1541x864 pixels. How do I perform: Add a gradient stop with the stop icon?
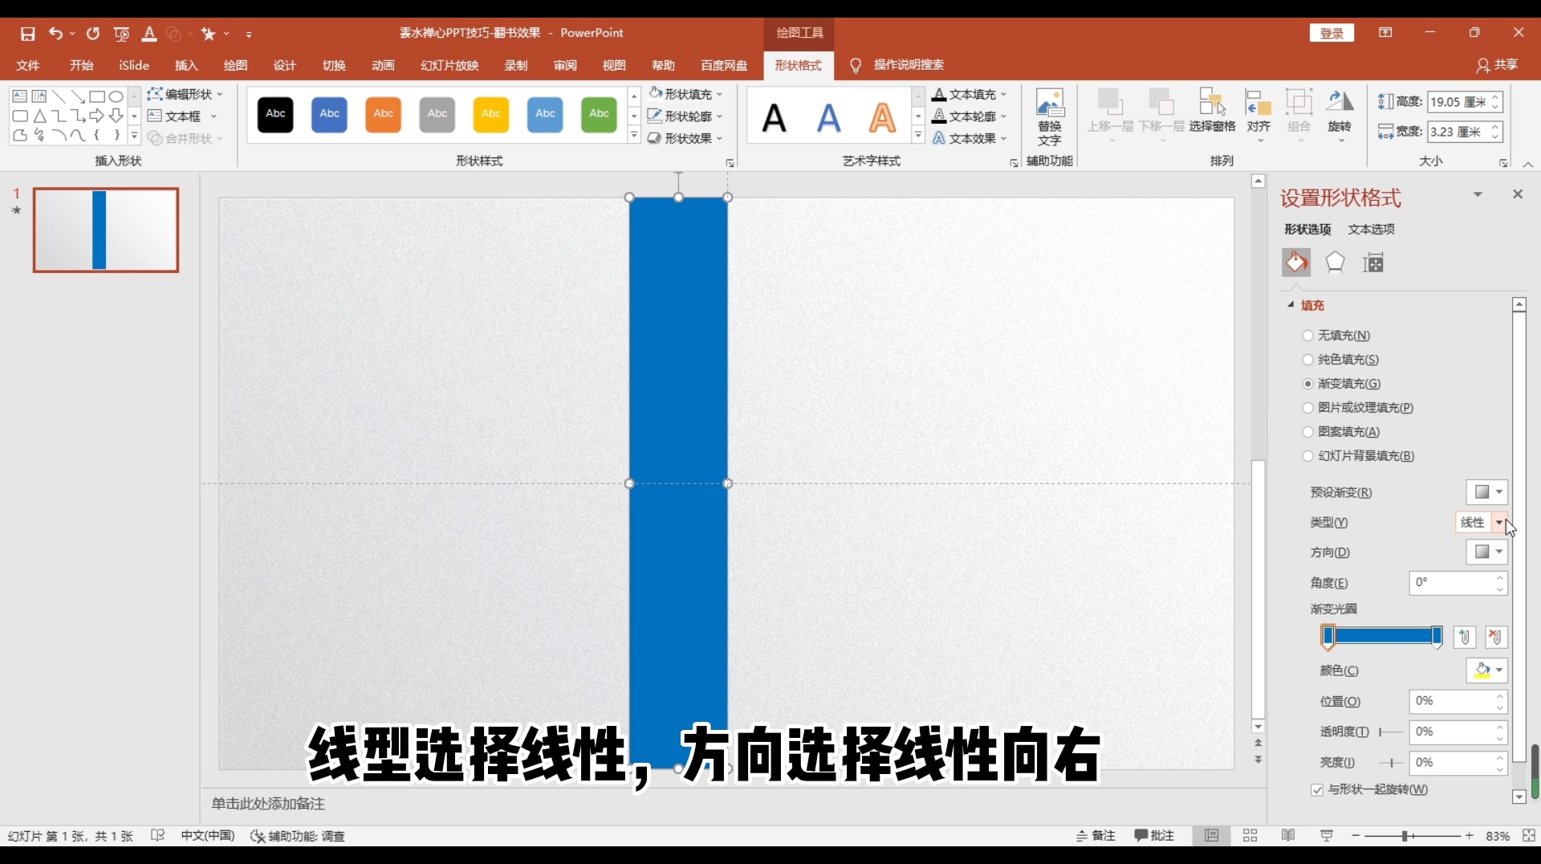1466,637
